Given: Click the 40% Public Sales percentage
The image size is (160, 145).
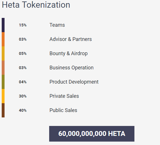Looking at the screenshot, I should (x=23, y=110).
